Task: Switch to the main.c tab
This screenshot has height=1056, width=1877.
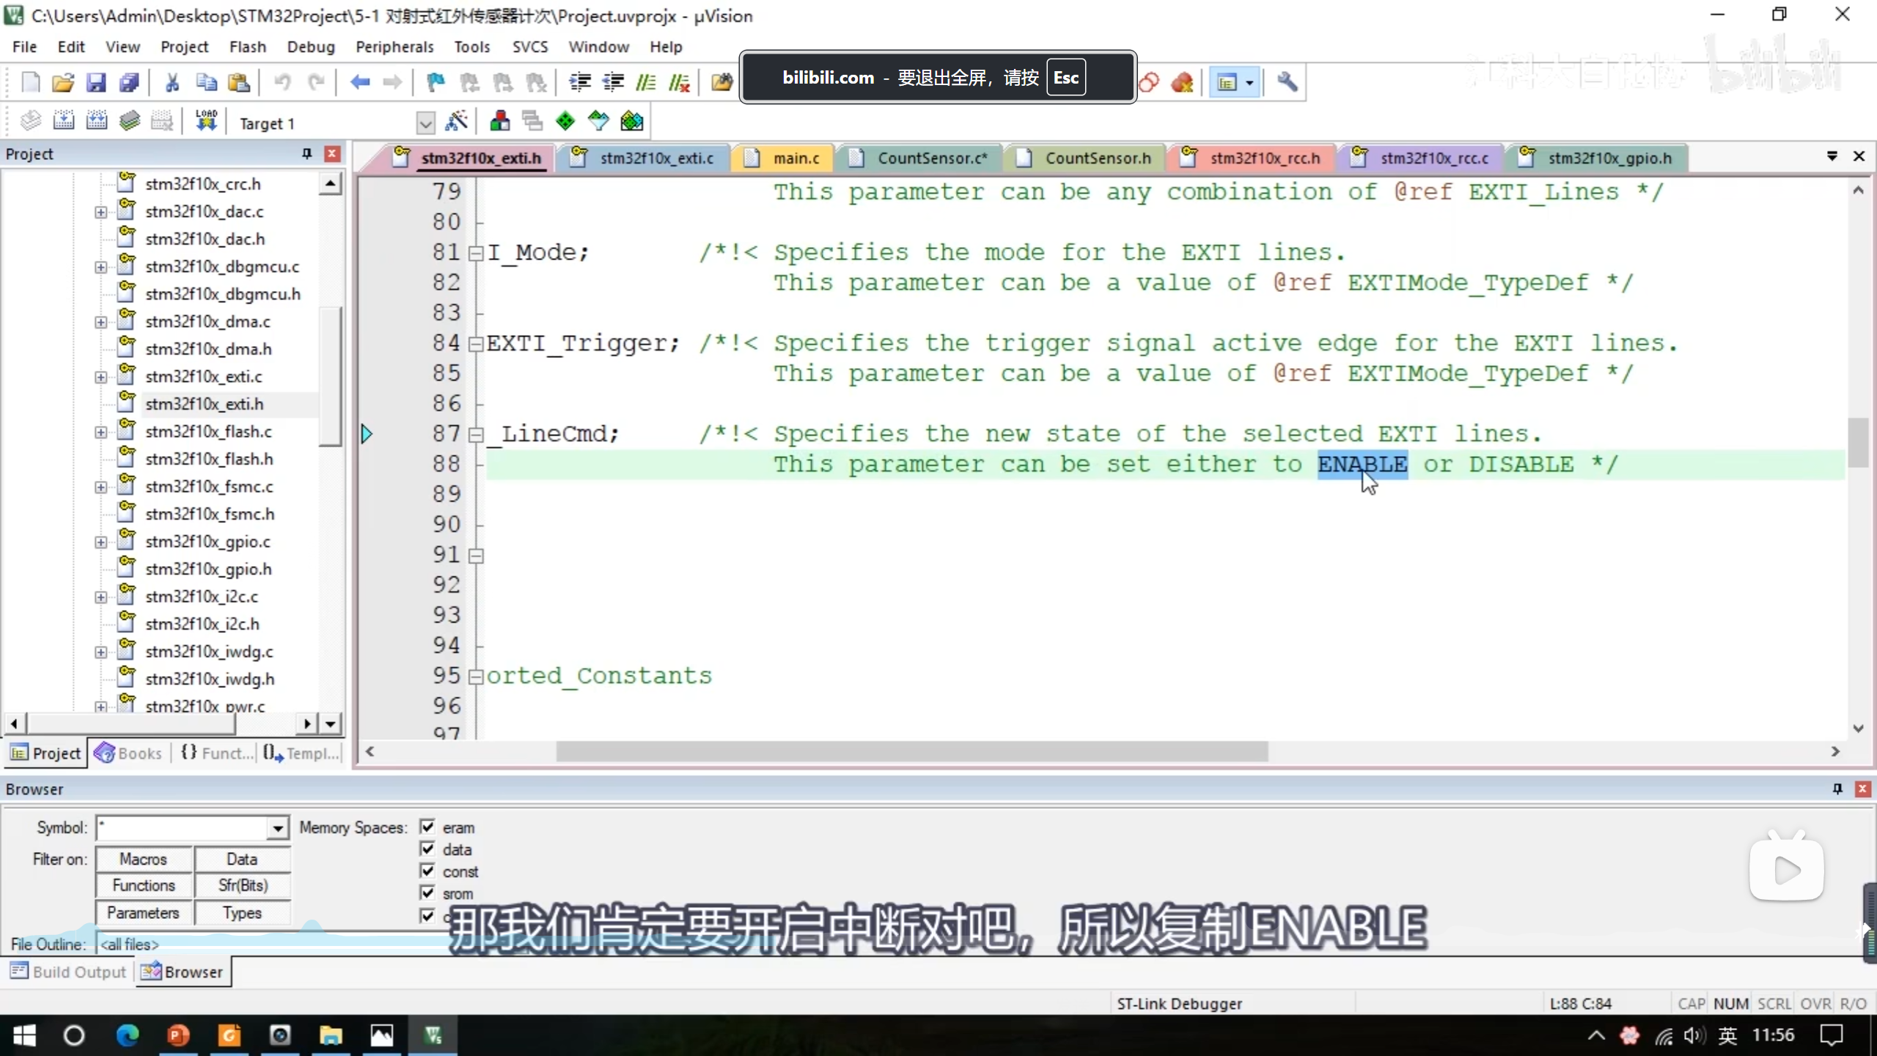Action: (796, 158)
